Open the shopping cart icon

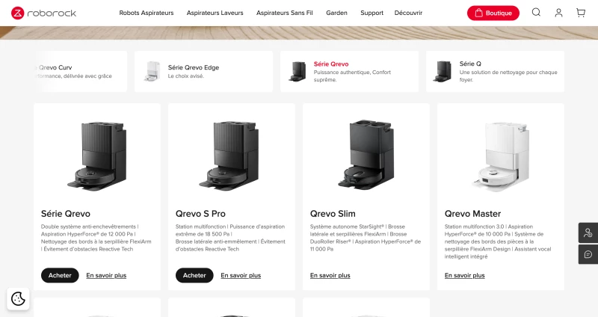[x=581, y=13]
